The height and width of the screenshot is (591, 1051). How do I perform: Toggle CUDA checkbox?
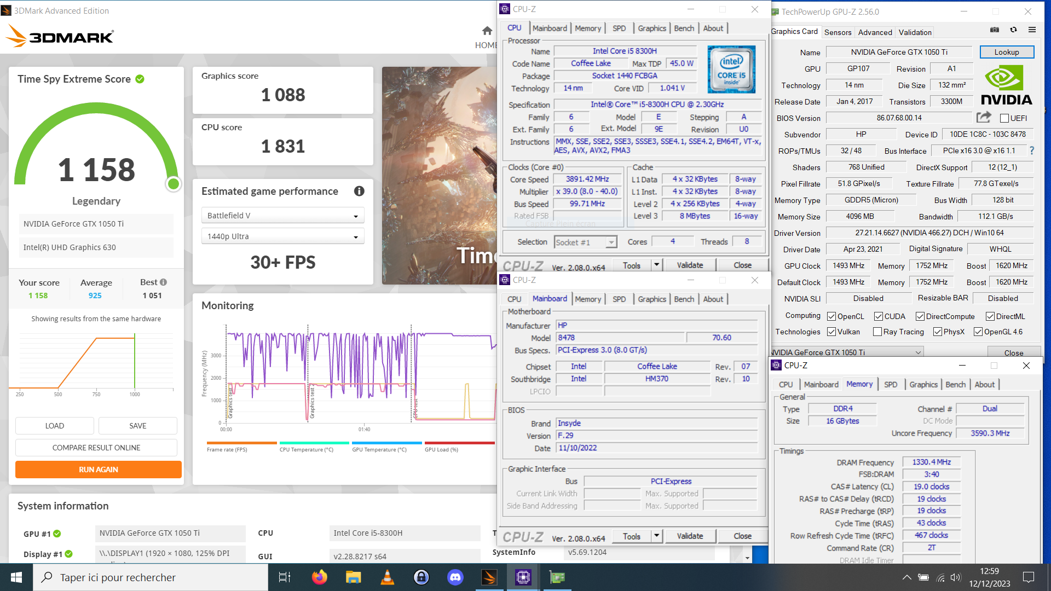click(x=878, y=316)
